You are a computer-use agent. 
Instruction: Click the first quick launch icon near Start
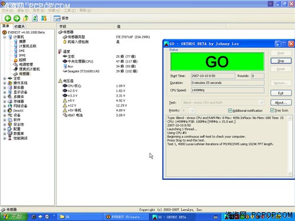coord(34,217)
